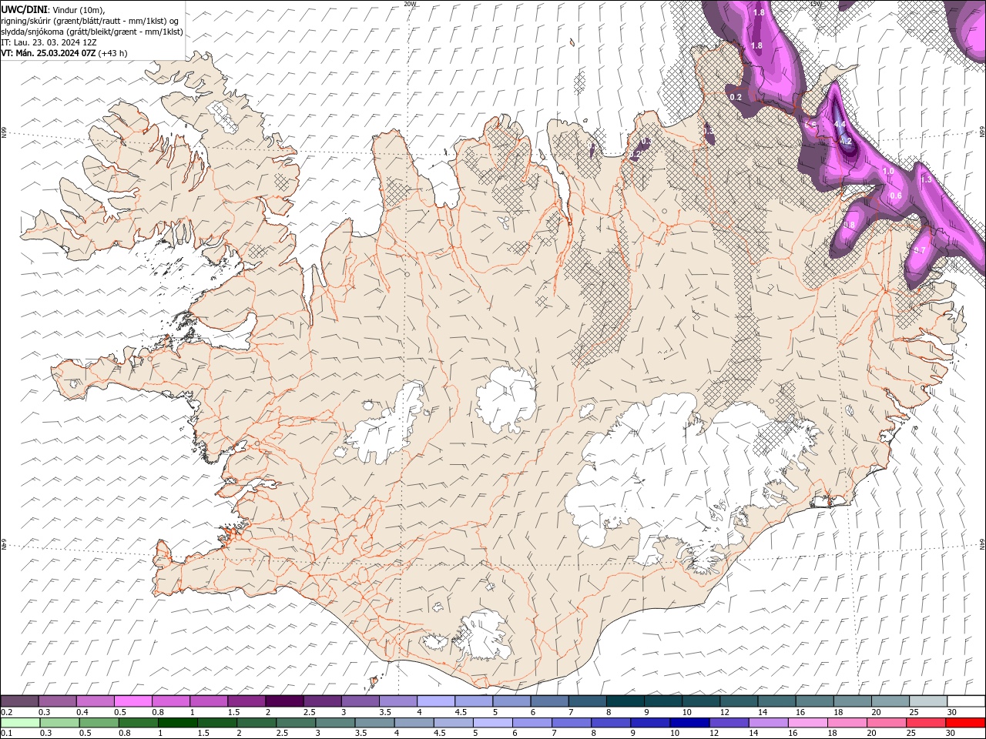Click the 1.0 precipitation value on the map
The image size is (986, 739).
[x=888, y=172]
